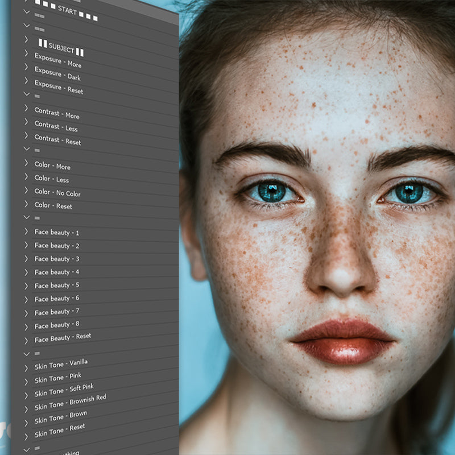Image resolution: width=455 pixels, height=455 pixels.
Task: Expand the 'Face beauty - 1' action chevron
Action: pos(26,231)
